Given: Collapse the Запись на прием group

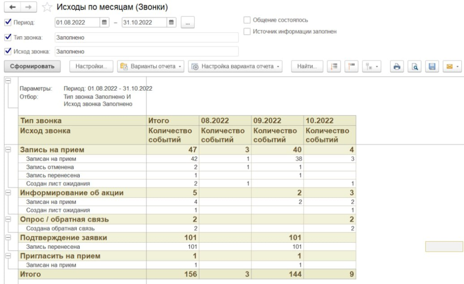Looking at the screenshot, I should coord(8,149).
